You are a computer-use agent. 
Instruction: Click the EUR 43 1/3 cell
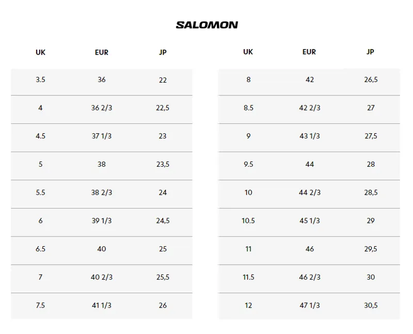pos(310,136)
